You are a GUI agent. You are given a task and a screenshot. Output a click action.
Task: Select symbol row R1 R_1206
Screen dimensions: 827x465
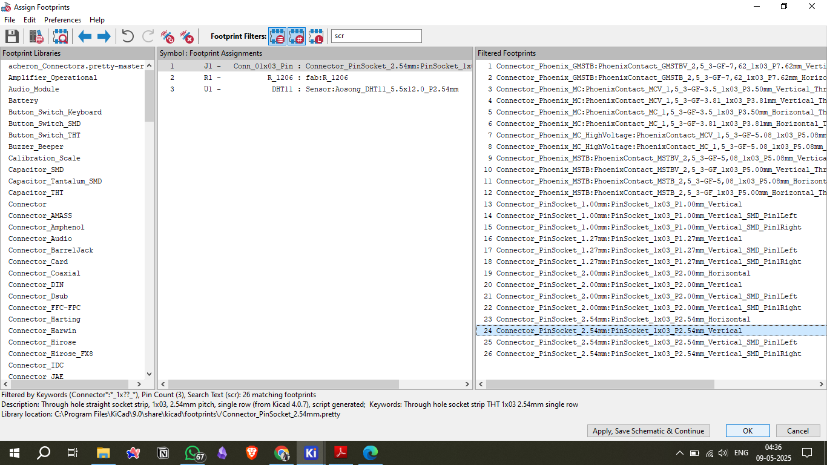pyautogui.click(x=315, y=77)
